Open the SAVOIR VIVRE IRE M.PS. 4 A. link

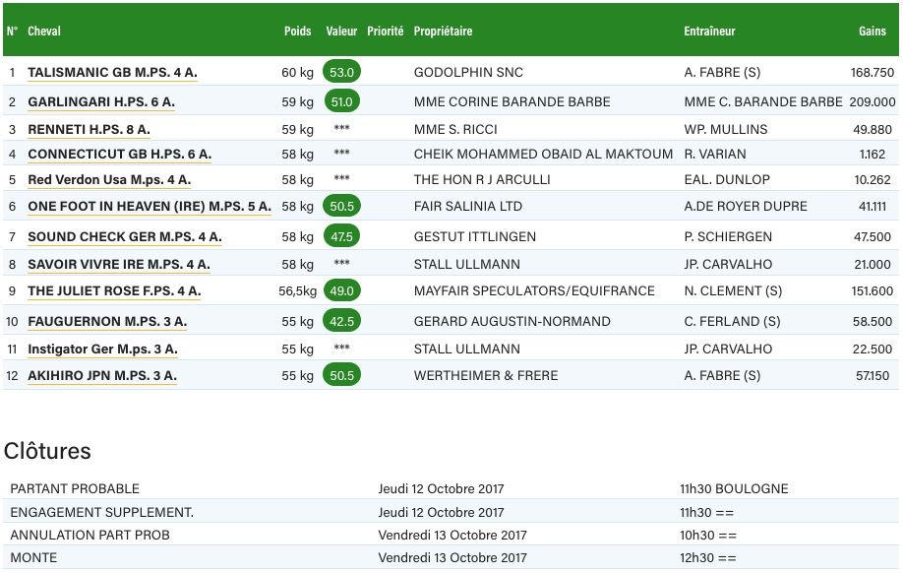pos(119,265)
